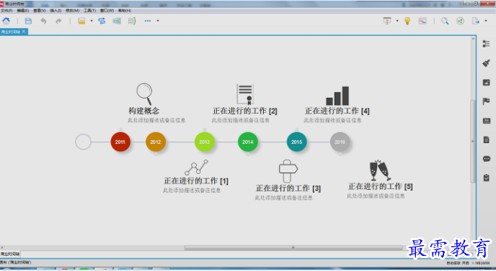Collapse the 2011 branch toggle above node
This screenshot has width=496, height=271.
click(x=120, y=129)
